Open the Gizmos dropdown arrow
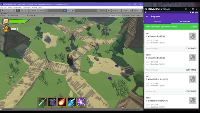This screenshot has width=200, height=113. coord(142,16)
